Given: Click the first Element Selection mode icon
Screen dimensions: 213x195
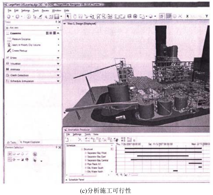Looking at the screenshot, I should point(10,154).
